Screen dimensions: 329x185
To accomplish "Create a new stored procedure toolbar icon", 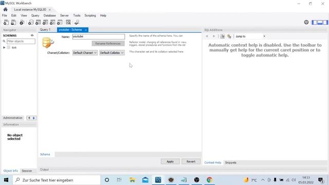I will pos(52,22).
